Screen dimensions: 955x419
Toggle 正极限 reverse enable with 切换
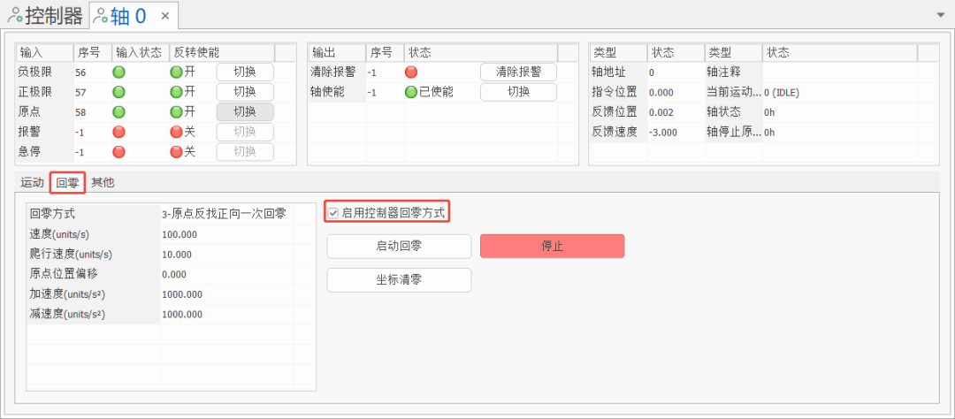pos(245,92)
